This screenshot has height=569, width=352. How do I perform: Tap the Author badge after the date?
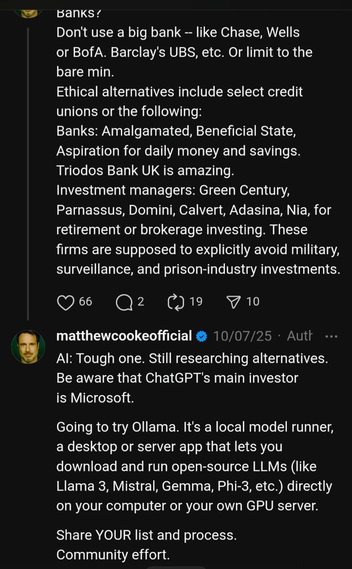(x=299, y=336)
